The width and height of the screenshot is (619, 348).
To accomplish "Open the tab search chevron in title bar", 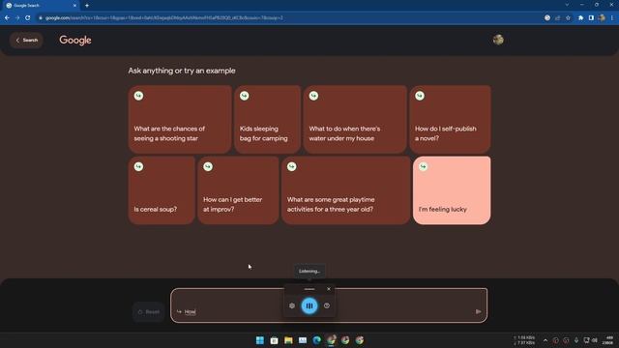I will (567, 5).
